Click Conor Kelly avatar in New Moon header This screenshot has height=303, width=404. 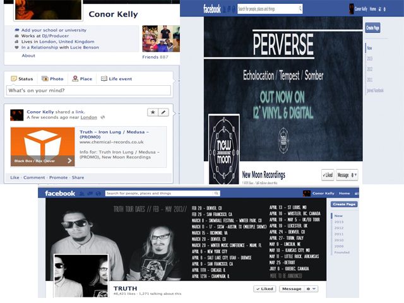coord(351,9)
